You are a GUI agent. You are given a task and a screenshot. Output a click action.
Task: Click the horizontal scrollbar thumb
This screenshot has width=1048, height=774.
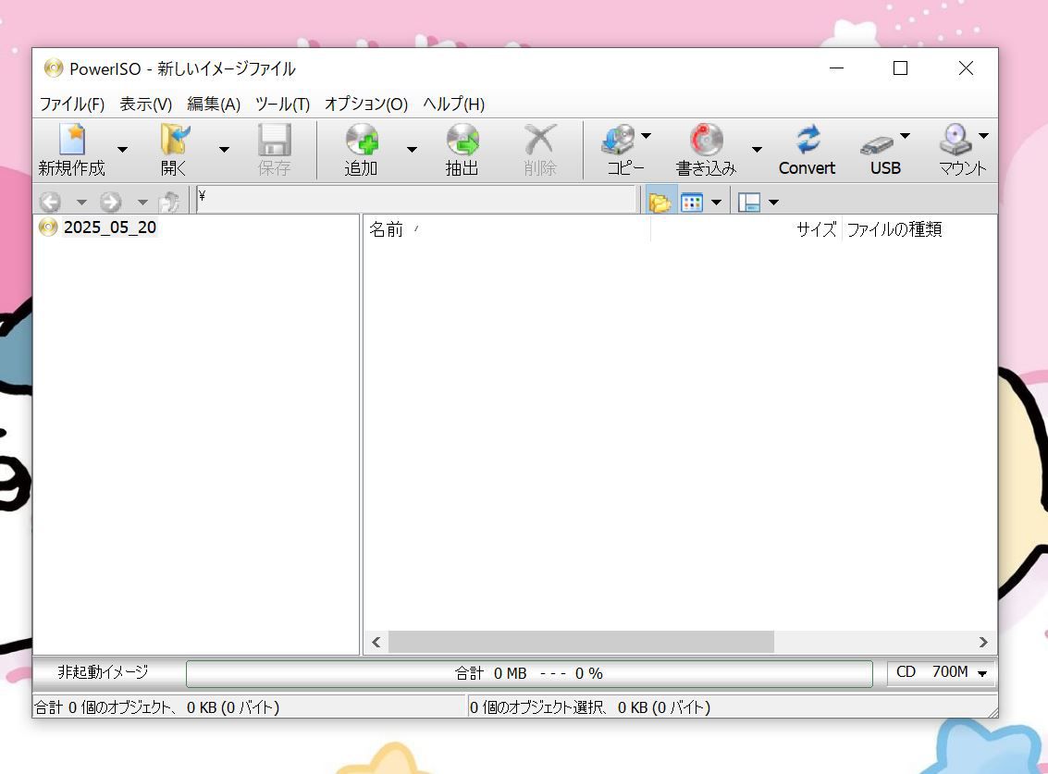581,643
